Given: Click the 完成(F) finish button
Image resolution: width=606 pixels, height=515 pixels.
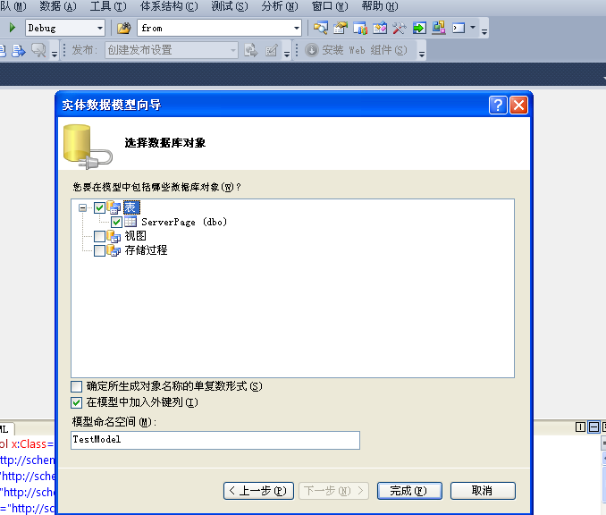Looking at the screenshot, I should click(409, 491).
